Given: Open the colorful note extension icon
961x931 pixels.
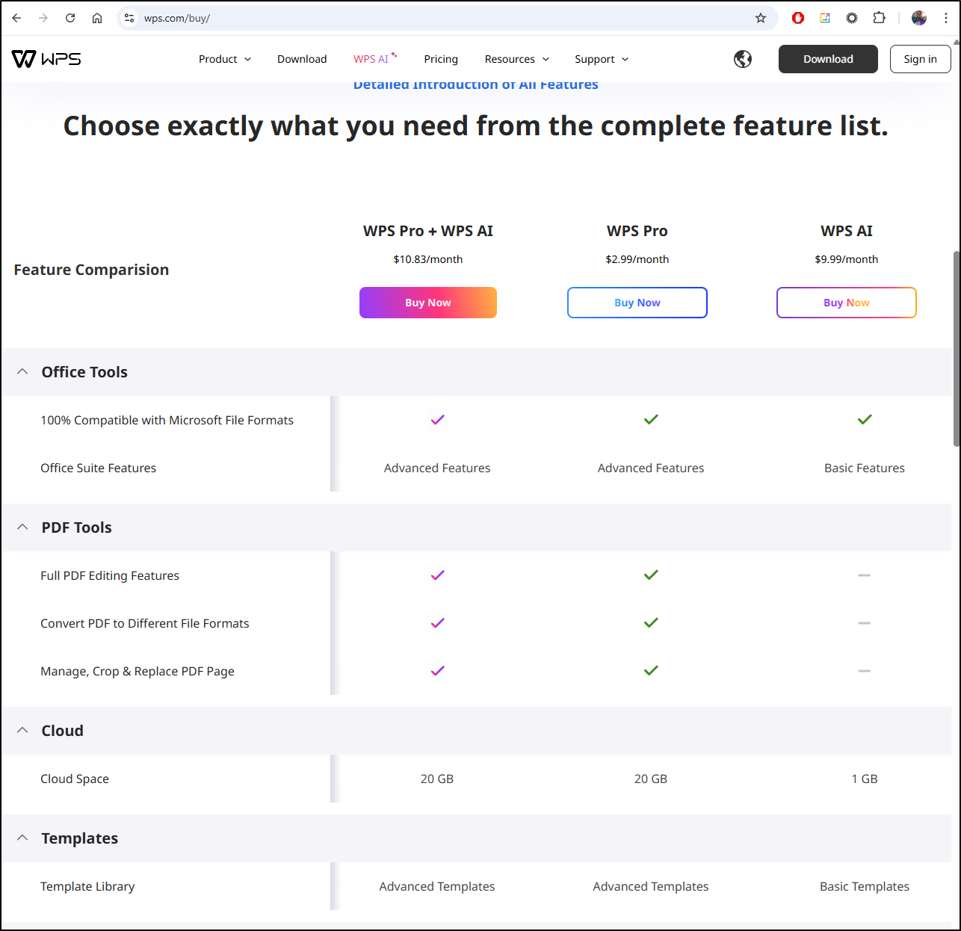Looking at the screenshot, I should click(x=825, y=18).
